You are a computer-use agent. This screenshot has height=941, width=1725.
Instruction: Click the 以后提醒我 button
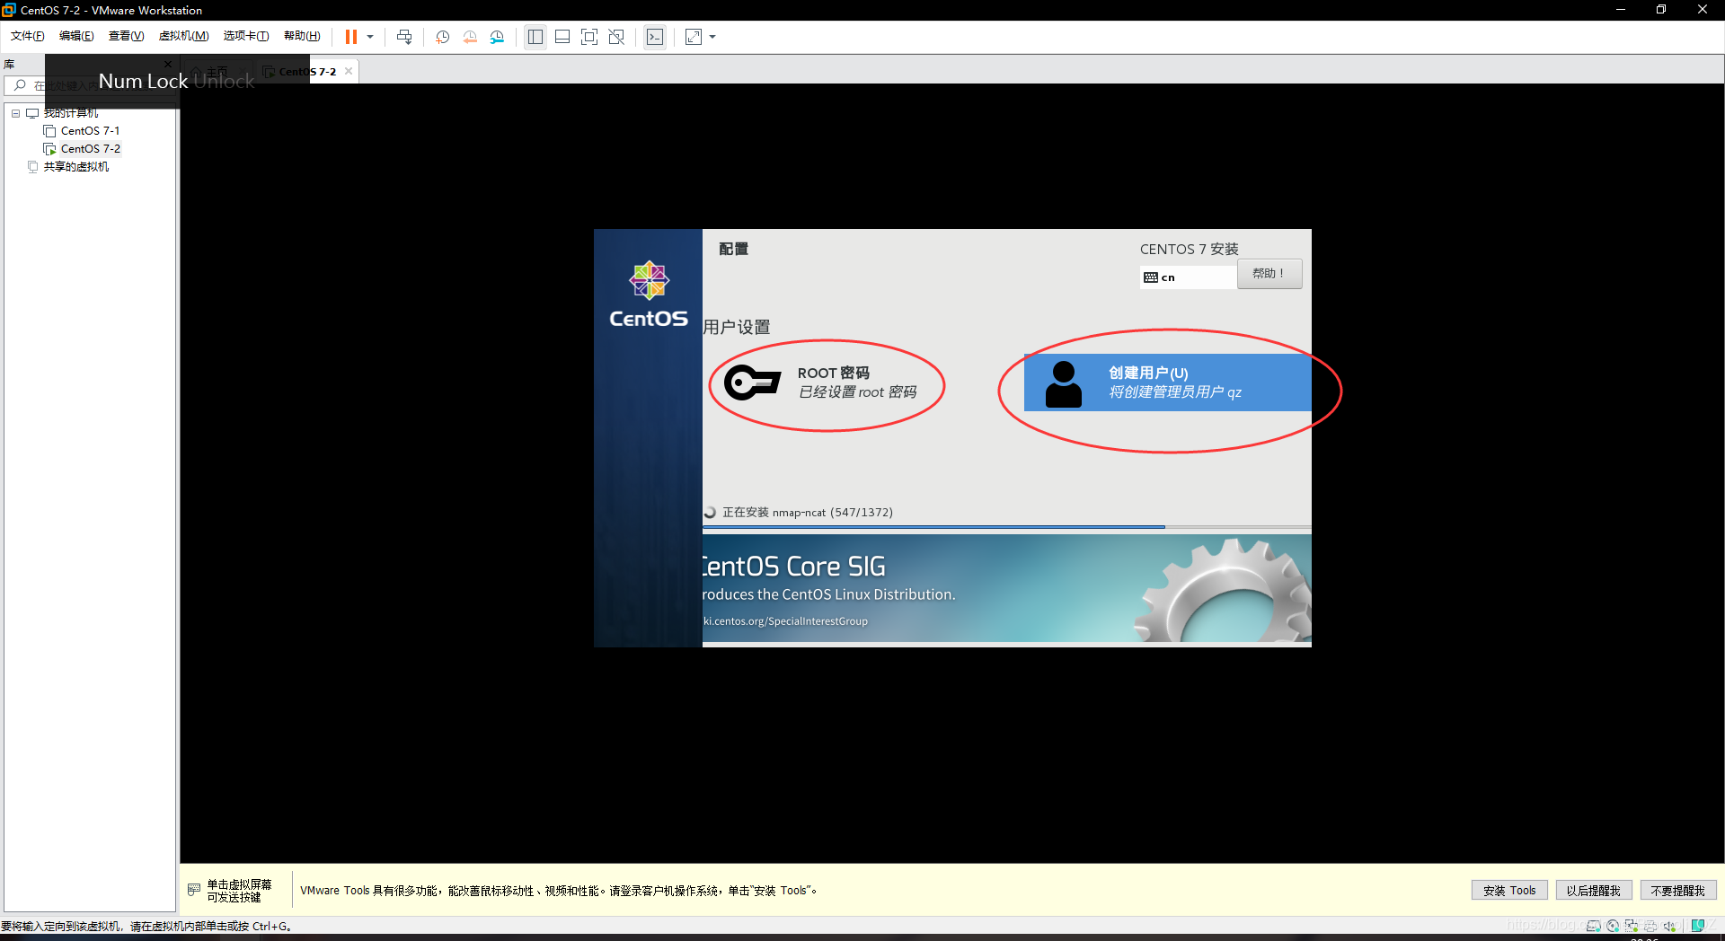pos(1593,891)
